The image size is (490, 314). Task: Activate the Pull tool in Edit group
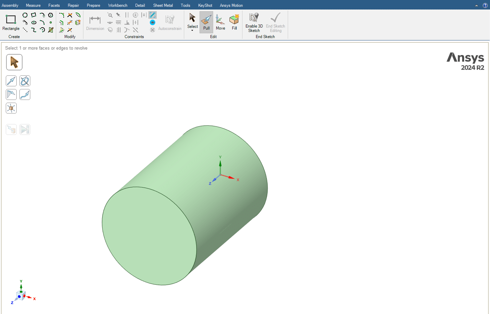(206, 22)
